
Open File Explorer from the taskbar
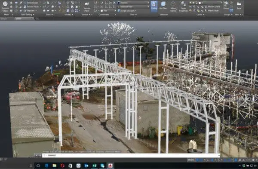point(55,166)
